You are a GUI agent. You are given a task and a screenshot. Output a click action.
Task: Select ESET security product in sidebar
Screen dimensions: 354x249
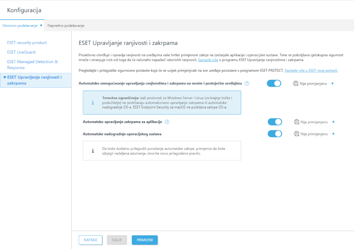pos(27,42)
